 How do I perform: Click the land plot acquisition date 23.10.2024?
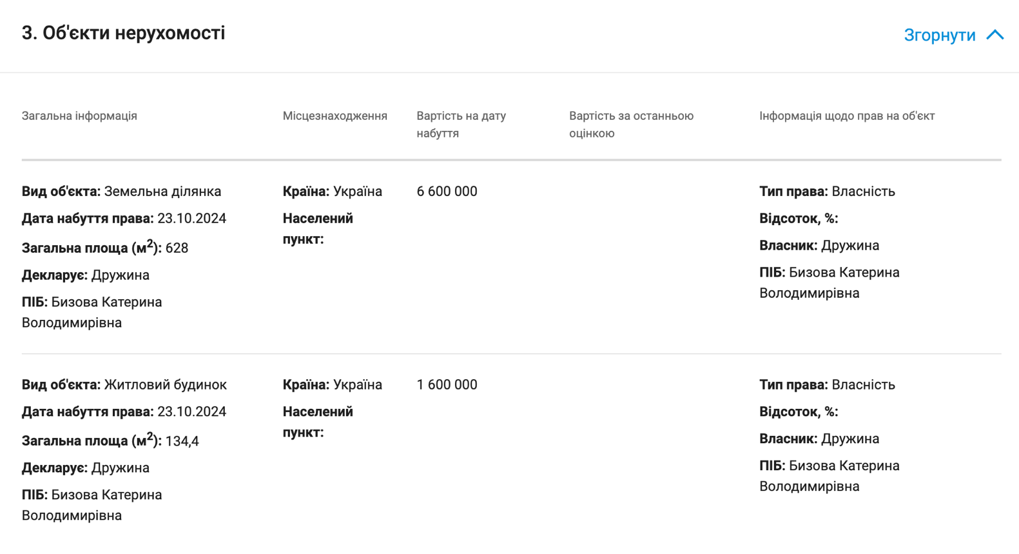click(191, 219)
